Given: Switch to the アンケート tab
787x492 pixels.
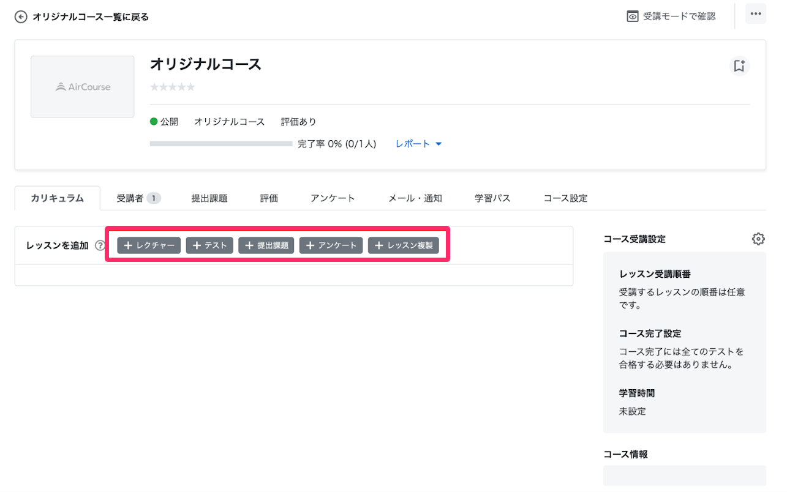Looking at the screenshot, I should (x=333, y=198).
